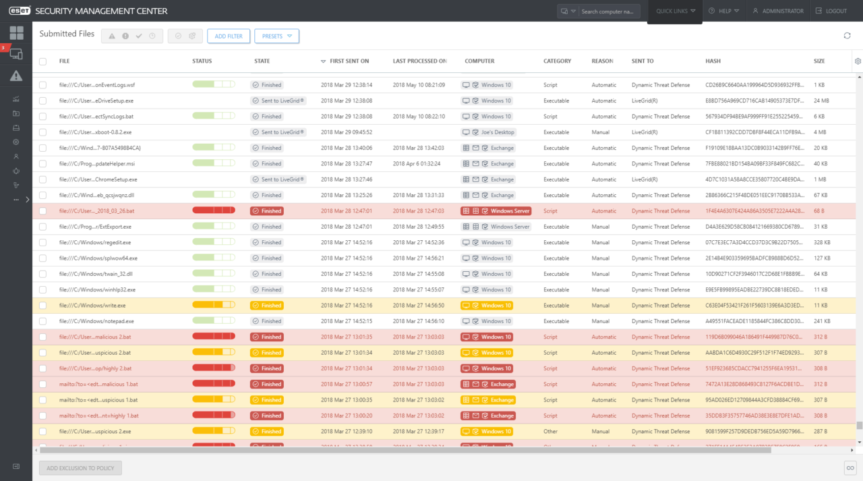The image size is (863, 481).
Task: Click the clock filter icon in toolbar
Action: (x=152, y=36)
